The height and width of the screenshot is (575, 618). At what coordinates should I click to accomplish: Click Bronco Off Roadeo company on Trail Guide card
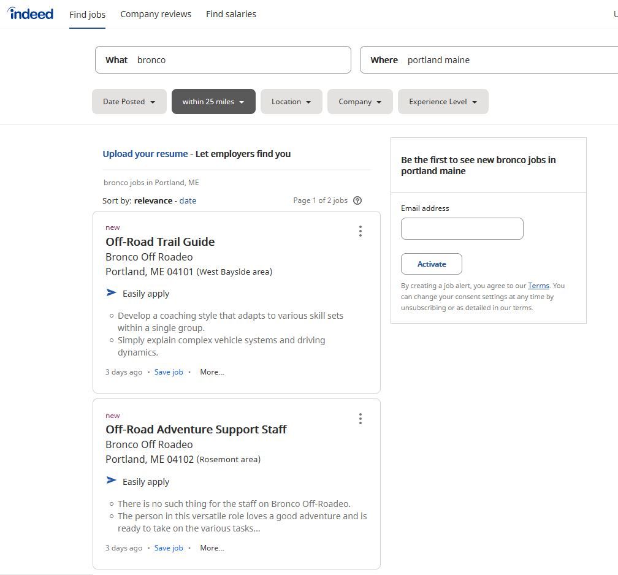(149, 257)
